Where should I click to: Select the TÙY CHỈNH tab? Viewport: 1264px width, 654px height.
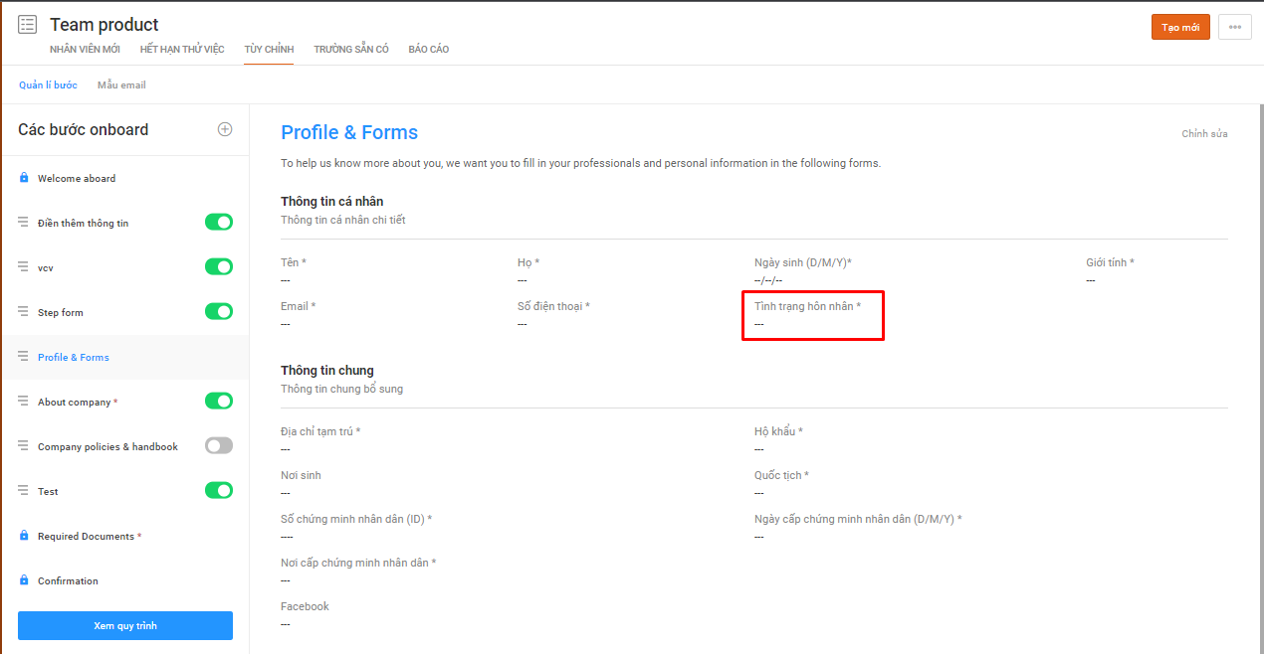[269, 50]
